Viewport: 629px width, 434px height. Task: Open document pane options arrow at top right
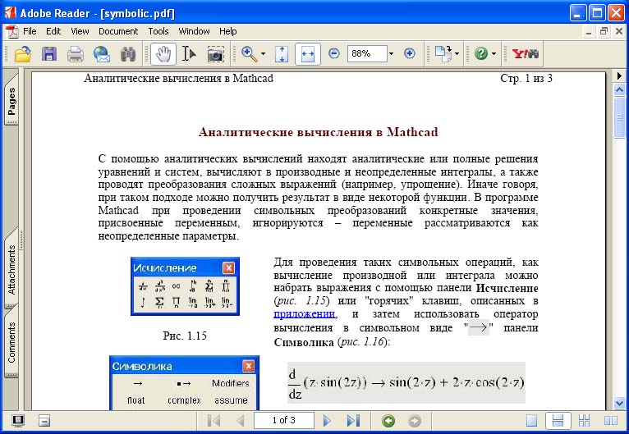(x=619, y=75)
